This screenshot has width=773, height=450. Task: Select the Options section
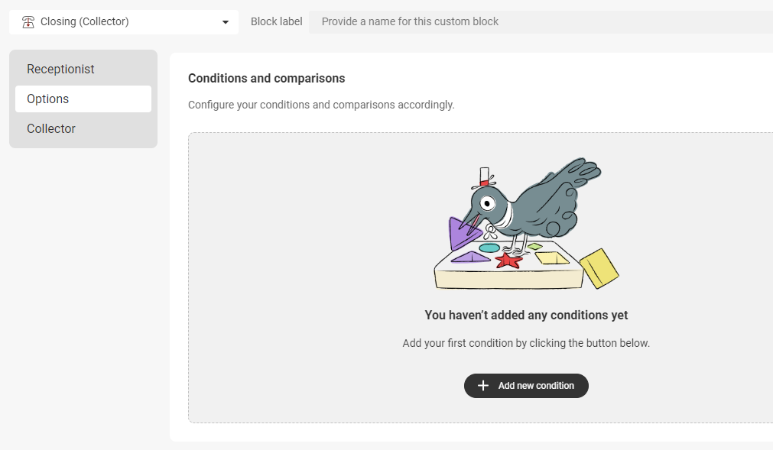[83, 99]
